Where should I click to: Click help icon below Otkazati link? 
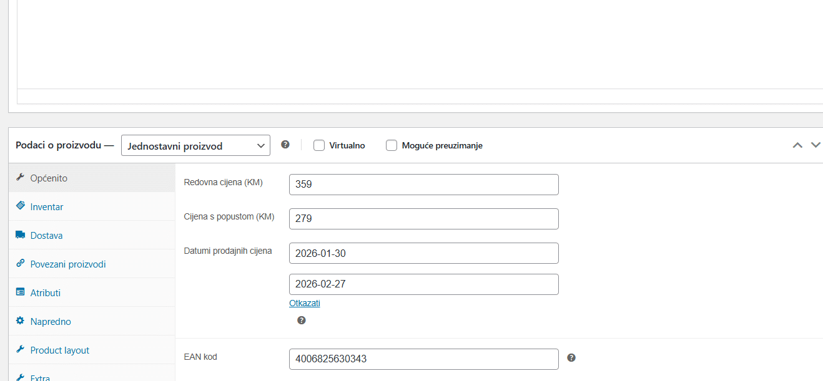tap(302, 321)
